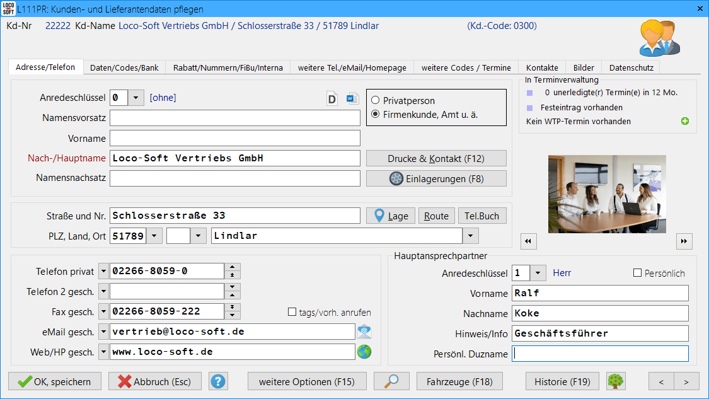The height and width of the screenshot is (399, 709).
Task: Click the team photo thumbnail
Action: point(607,194)
